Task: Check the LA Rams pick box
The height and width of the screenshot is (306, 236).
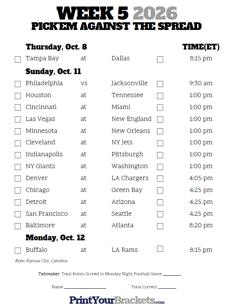Action: coord(160,249)
